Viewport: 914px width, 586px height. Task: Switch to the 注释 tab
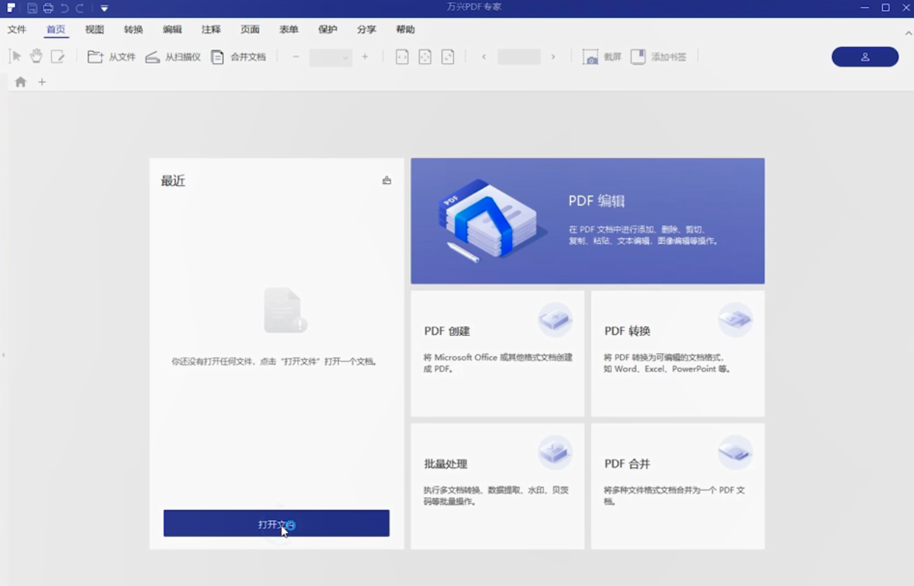click(x=211, y=29)
